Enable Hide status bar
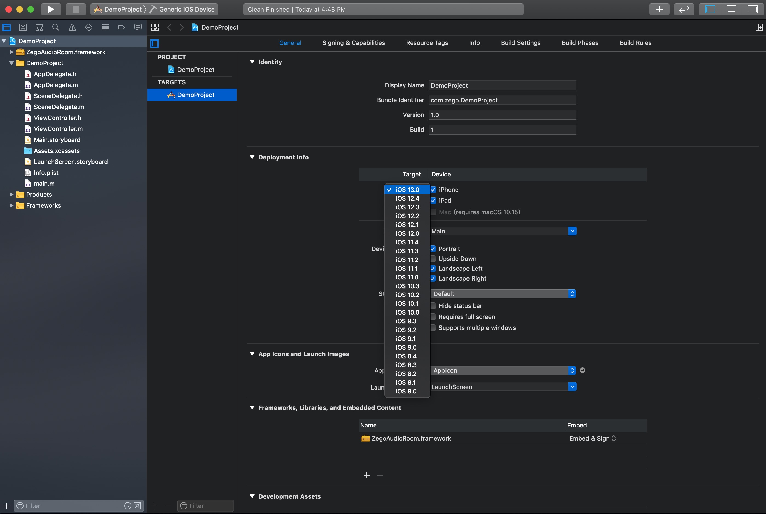 pos(433,305)
